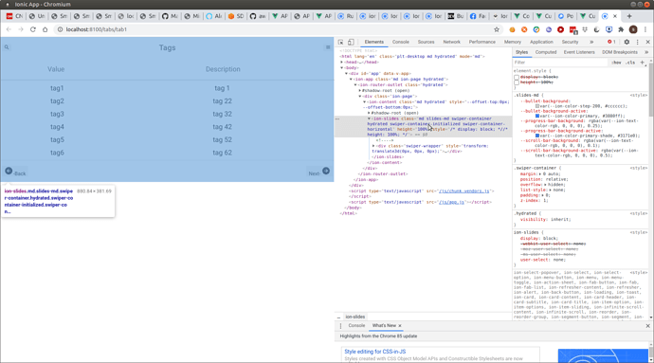The width and height of the screenshot is (654, 363).
Task: Close the What's New drawer tab
Action: 400,326
